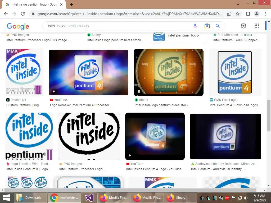The height and width of the screenshot is (203, 271).
Task: Click the forward navigation arrow
Action: tap(14, 14)
